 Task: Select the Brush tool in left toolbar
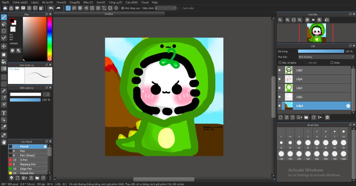coord(3,17)
